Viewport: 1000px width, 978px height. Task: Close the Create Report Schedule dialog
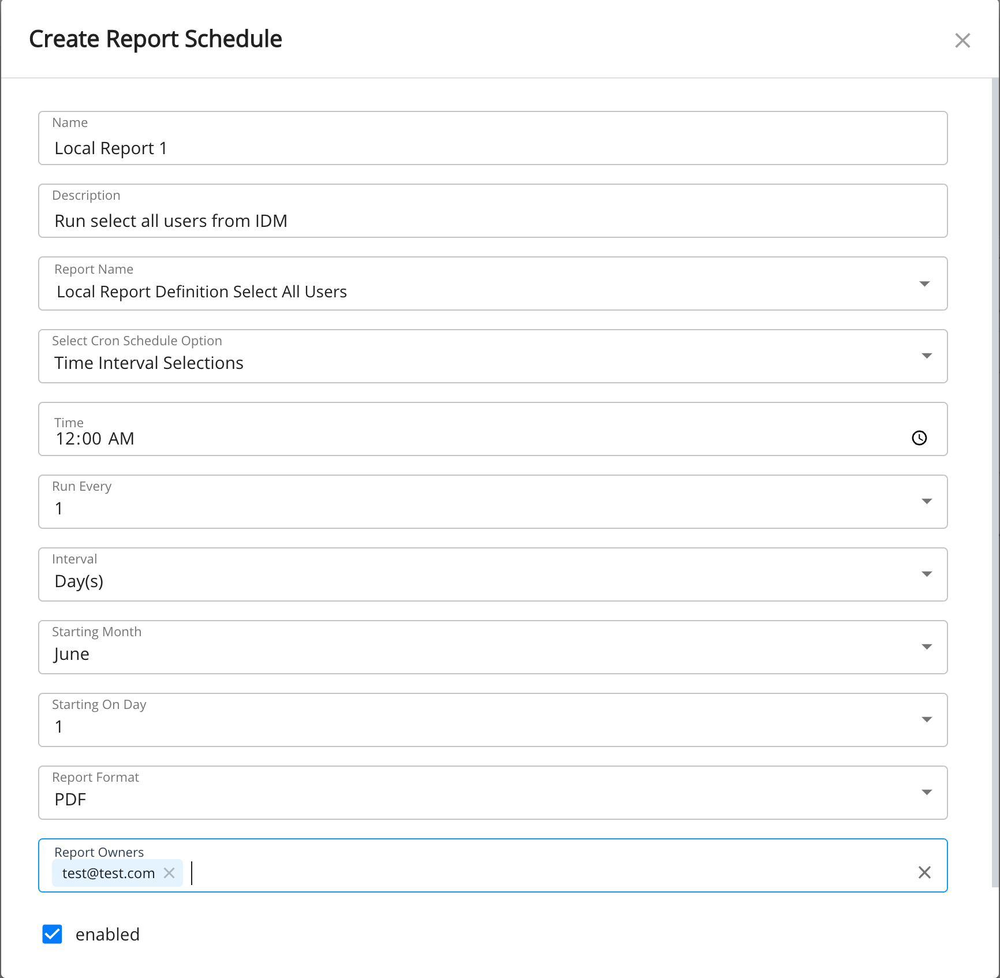pos(962,40)
